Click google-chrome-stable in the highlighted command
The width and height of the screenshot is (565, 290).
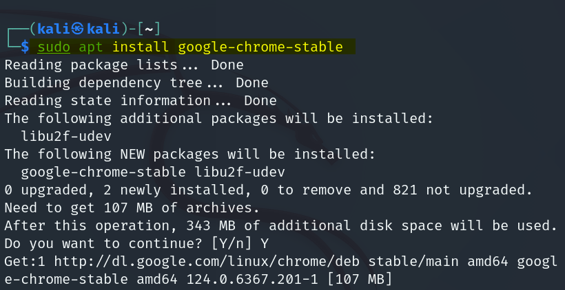point(260,47)
